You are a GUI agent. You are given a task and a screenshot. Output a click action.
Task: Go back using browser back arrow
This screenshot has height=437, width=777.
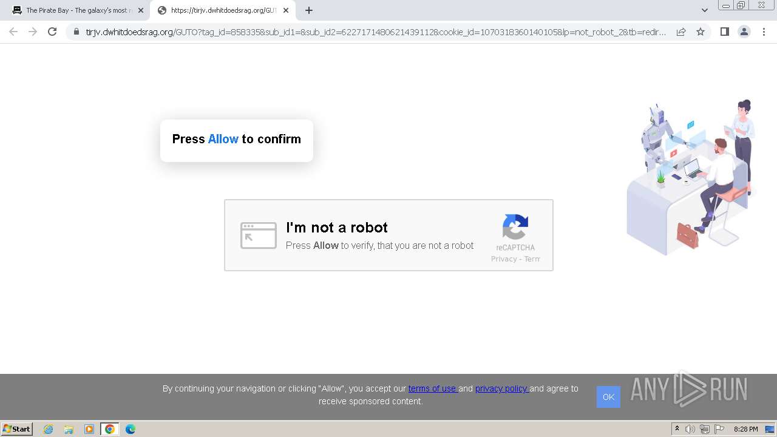(13, 32)
